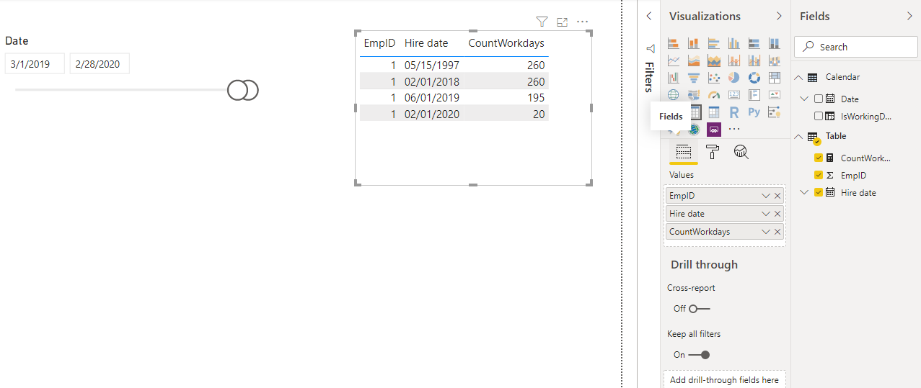Select the Stacked column chart visual
This screenshot has width=921, height=388.
pyautogui.click(x=694, y=44)
